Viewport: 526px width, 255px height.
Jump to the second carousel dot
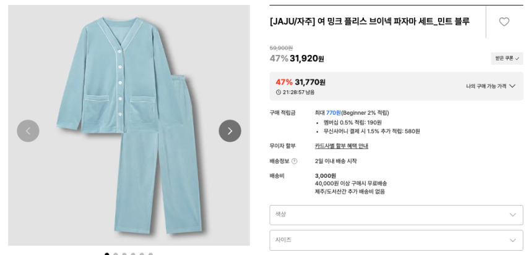click(x=116, y=253)
